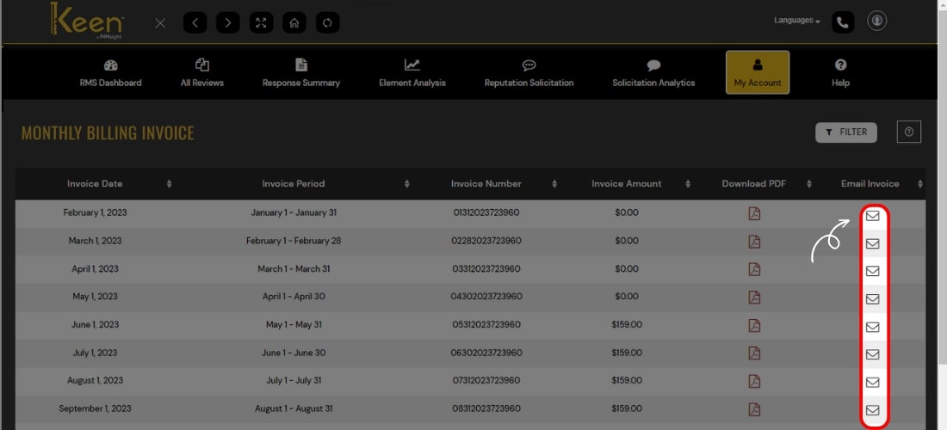
Task: Click the phone contact icon
Action: [843, 22]
